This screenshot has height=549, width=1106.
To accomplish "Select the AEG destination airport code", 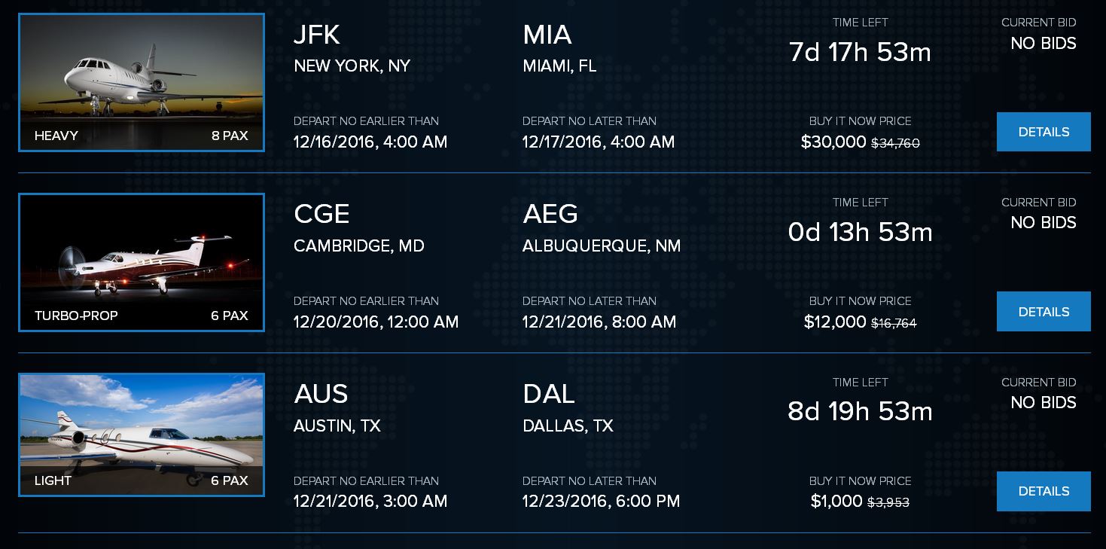I will click(x=550, y=214).
